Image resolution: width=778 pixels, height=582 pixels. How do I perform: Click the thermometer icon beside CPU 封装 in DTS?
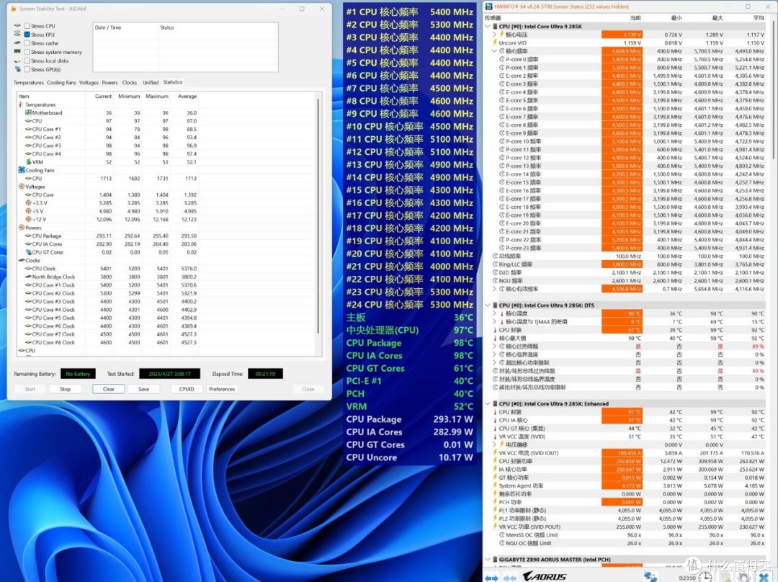pyautogui.click(x=495, y=330)
